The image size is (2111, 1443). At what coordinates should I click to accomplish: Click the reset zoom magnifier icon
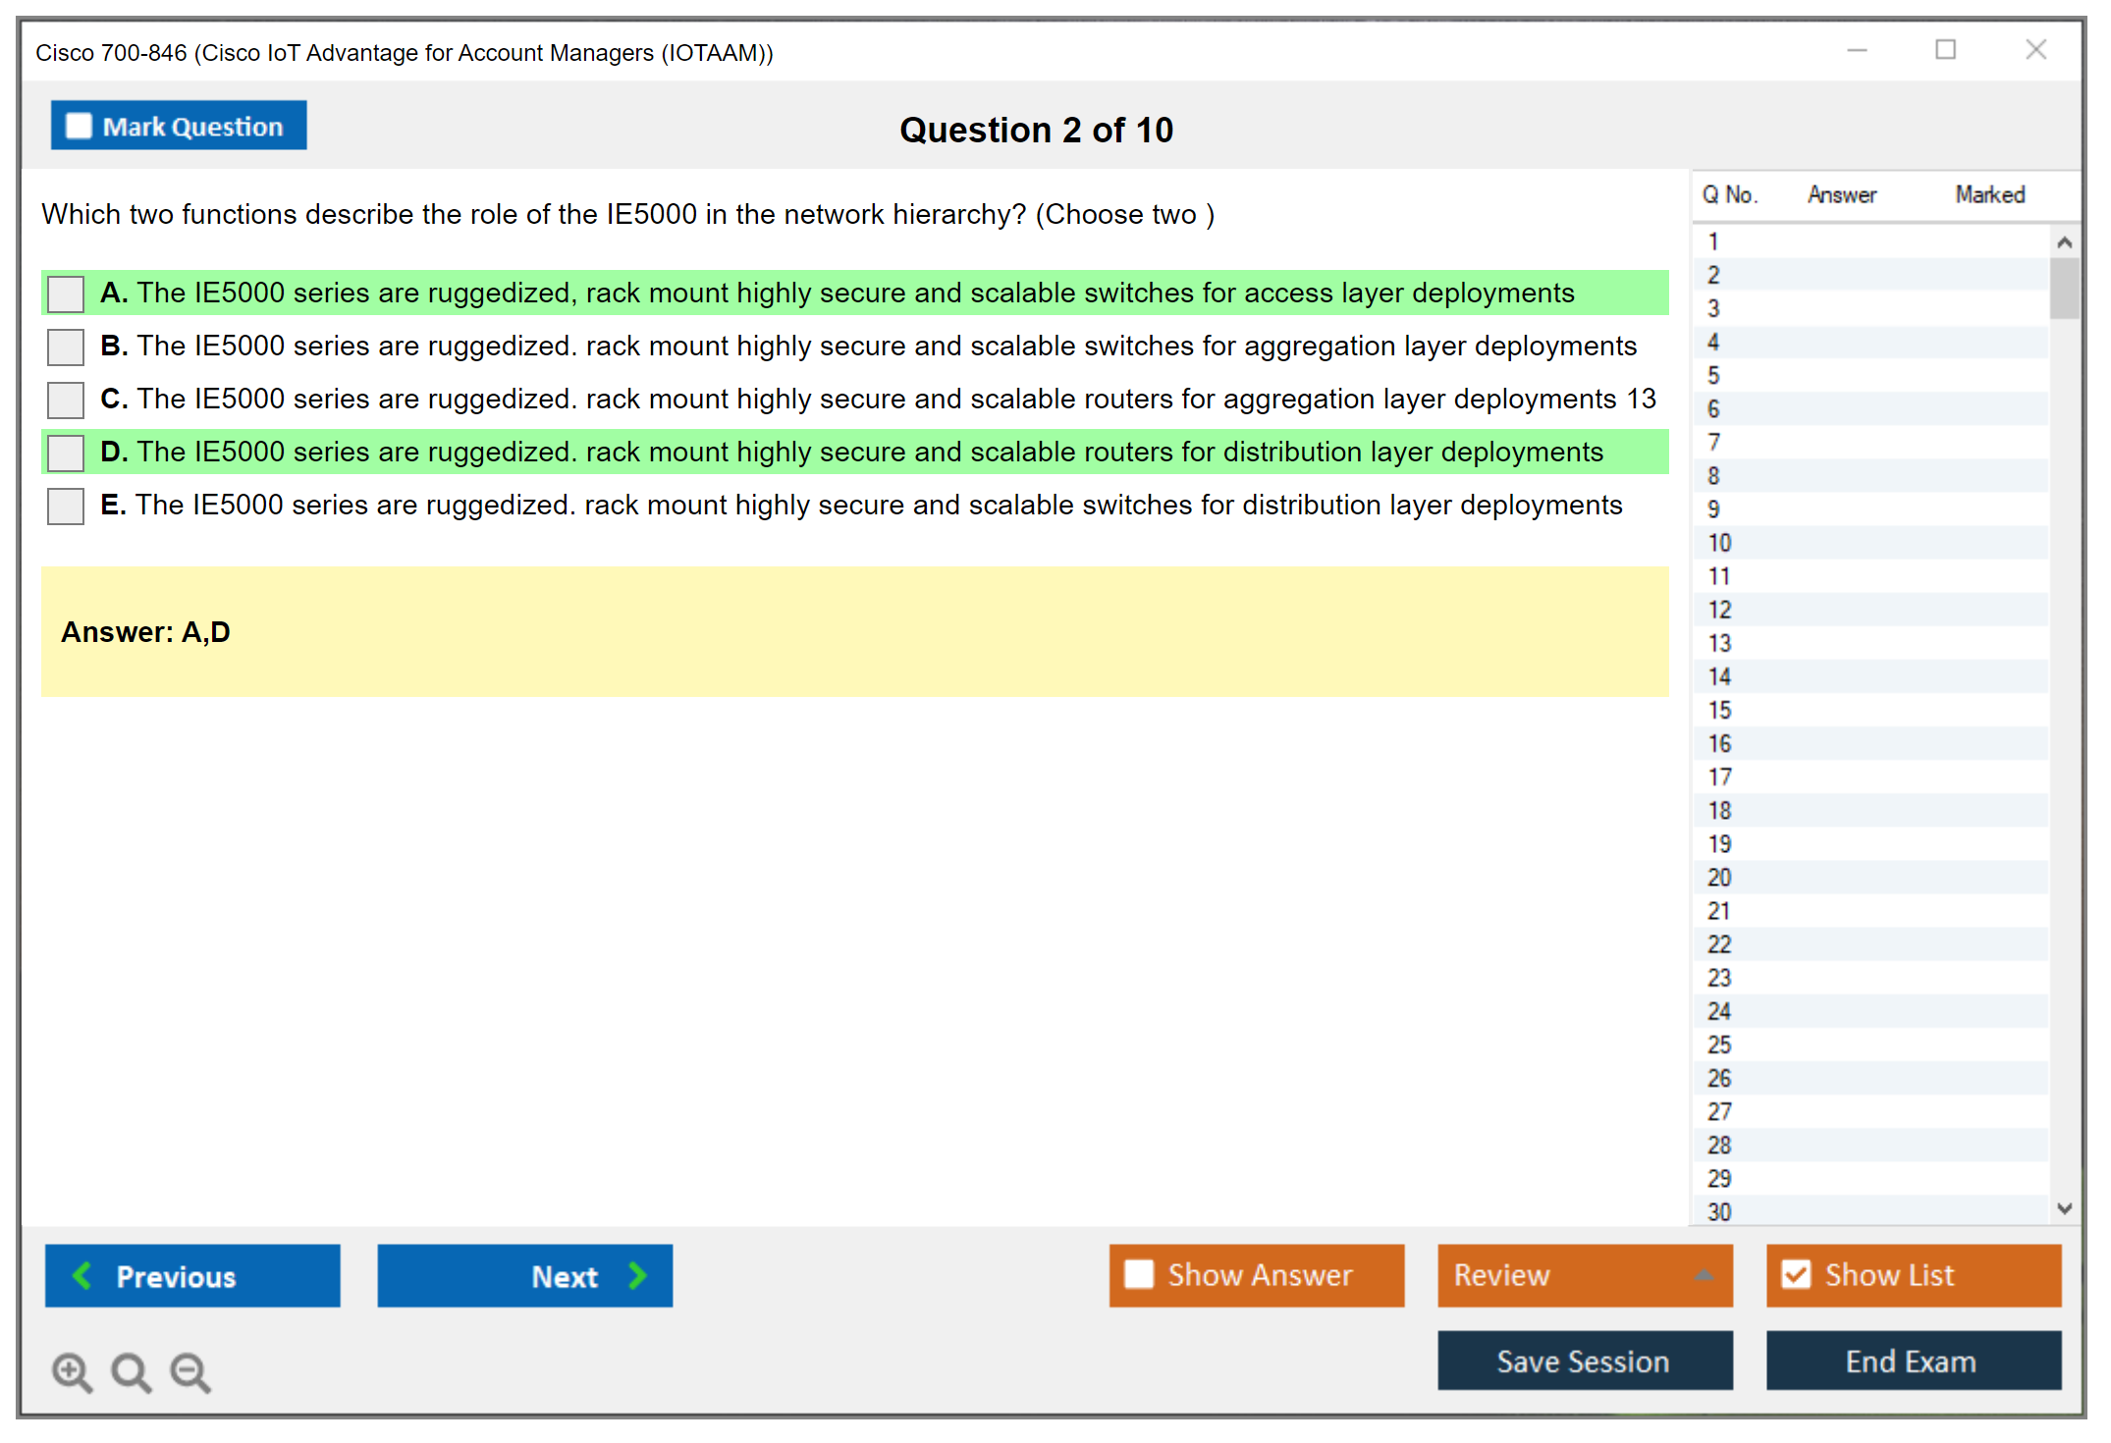(x=131, y=1371)
